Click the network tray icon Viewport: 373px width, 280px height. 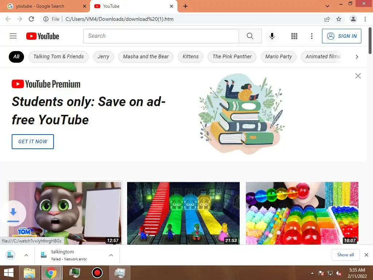click(x=330, y=273)
